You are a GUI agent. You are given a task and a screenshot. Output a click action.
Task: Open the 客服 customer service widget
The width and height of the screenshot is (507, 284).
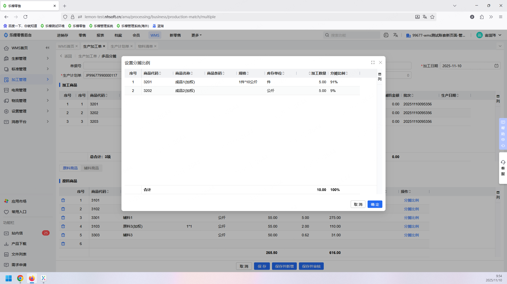point(503,168)
